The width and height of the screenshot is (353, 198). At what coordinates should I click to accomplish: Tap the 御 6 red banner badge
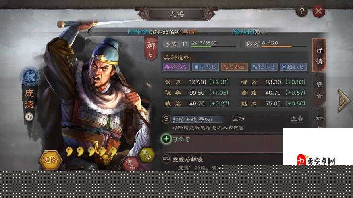tap(150, 49)
